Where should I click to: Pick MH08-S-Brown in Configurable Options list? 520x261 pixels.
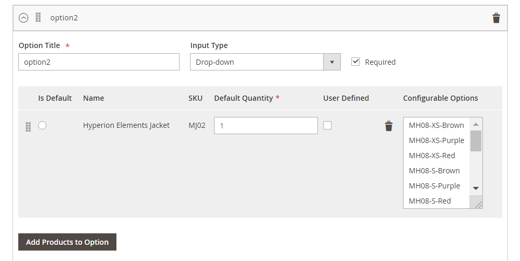[x=434, y=171]
